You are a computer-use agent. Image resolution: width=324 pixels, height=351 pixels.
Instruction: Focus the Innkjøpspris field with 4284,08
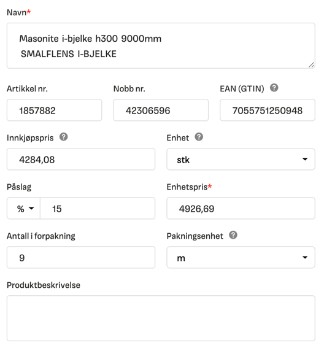[81, 159]
